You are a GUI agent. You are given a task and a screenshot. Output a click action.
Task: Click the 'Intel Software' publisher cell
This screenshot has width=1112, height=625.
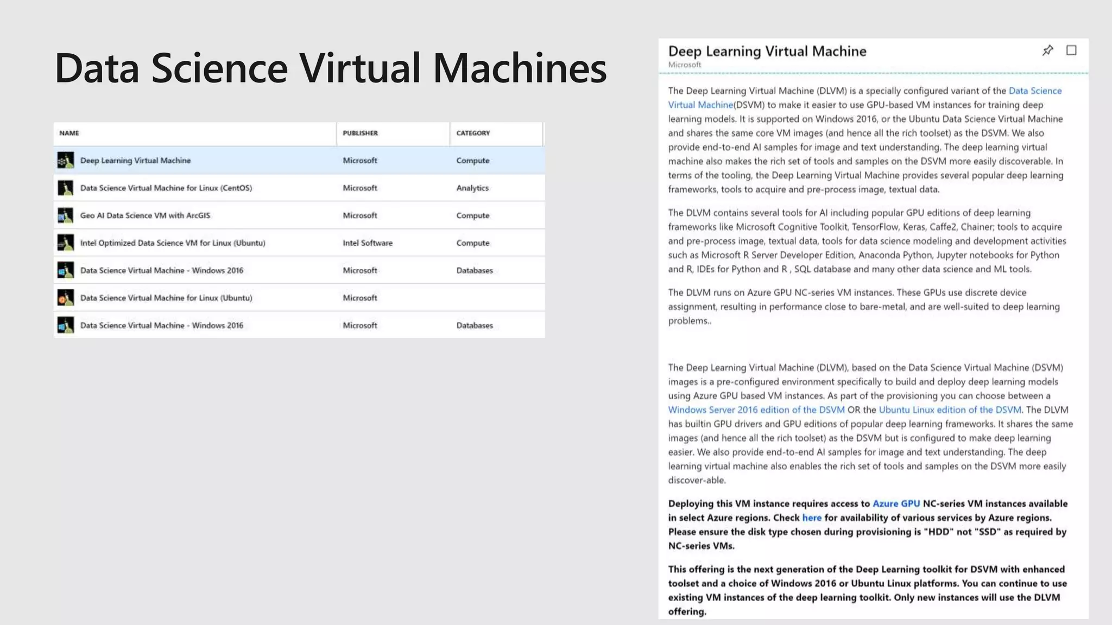click(x=368, y=243)
